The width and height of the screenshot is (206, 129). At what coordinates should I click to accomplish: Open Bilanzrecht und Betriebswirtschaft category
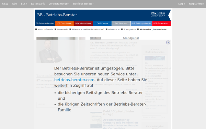[x=88, y=30]
